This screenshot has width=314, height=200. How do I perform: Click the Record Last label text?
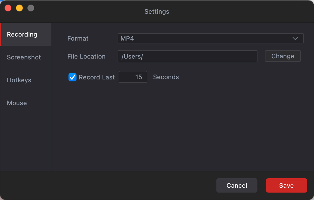click(x=97, y=77)
